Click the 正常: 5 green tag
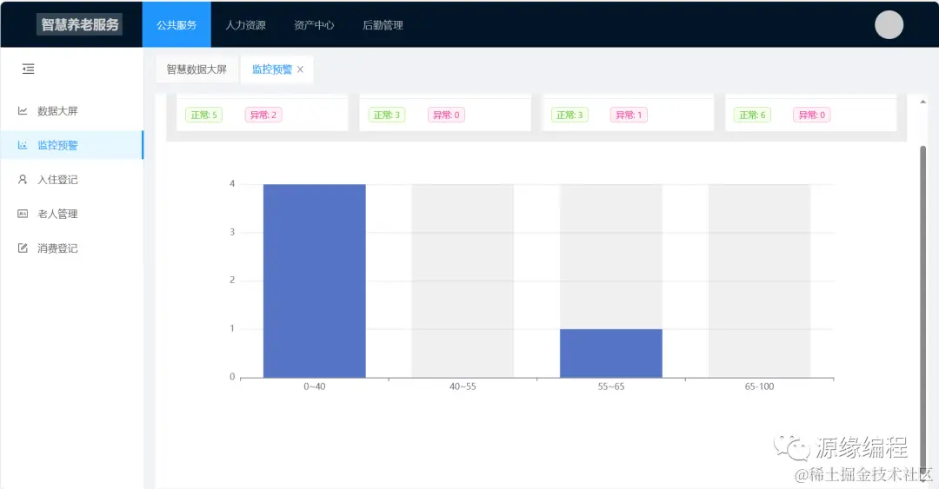The image size is (939, 489). [x=203, y=115]
